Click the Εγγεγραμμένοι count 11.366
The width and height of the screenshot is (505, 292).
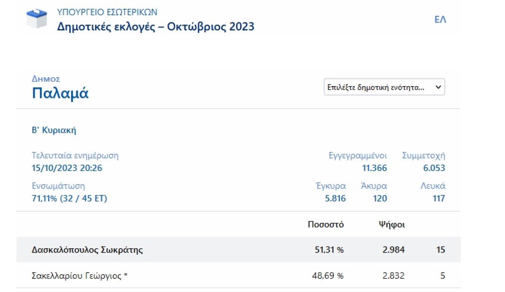pyautogui.click(x=375, y=168)
